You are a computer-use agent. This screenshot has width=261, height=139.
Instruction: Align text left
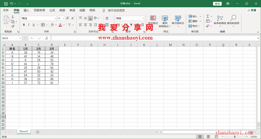coord(81,25)
